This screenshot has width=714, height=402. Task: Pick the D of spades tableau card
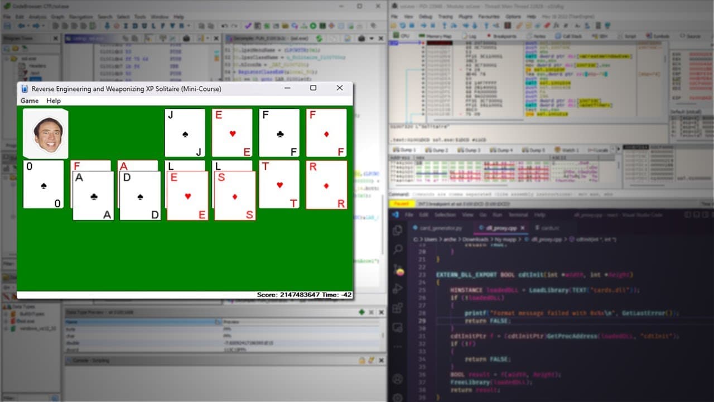coord(140,195)
